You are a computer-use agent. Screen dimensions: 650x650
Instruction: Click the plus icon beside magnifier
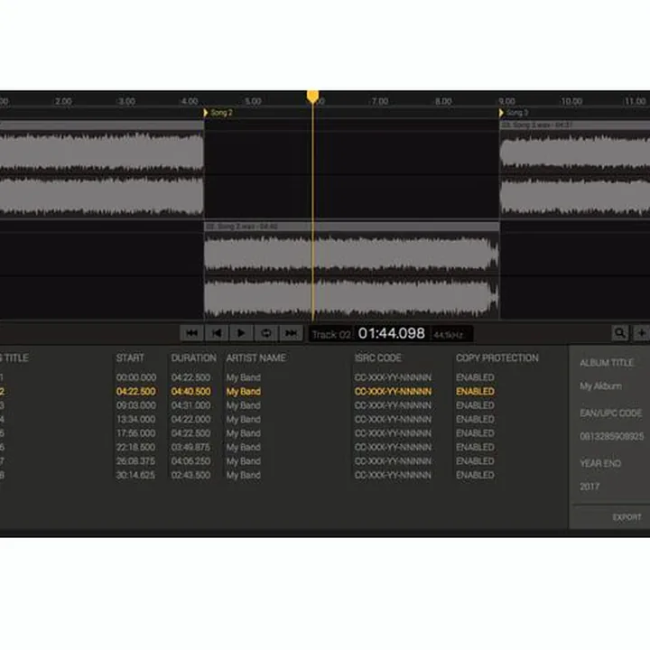coord(641,333)
